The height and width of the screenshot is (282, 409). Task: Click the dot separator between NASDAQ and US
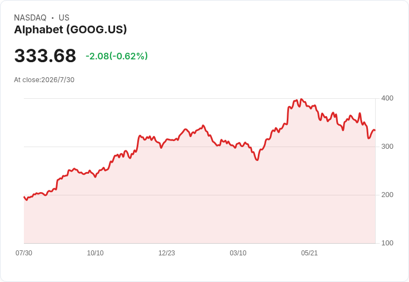click(x=52, y=18)
